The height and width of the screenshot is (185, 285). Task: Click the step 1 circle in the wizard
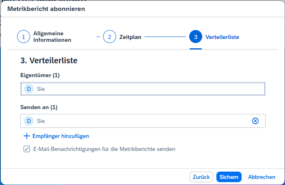click(24, 37)
